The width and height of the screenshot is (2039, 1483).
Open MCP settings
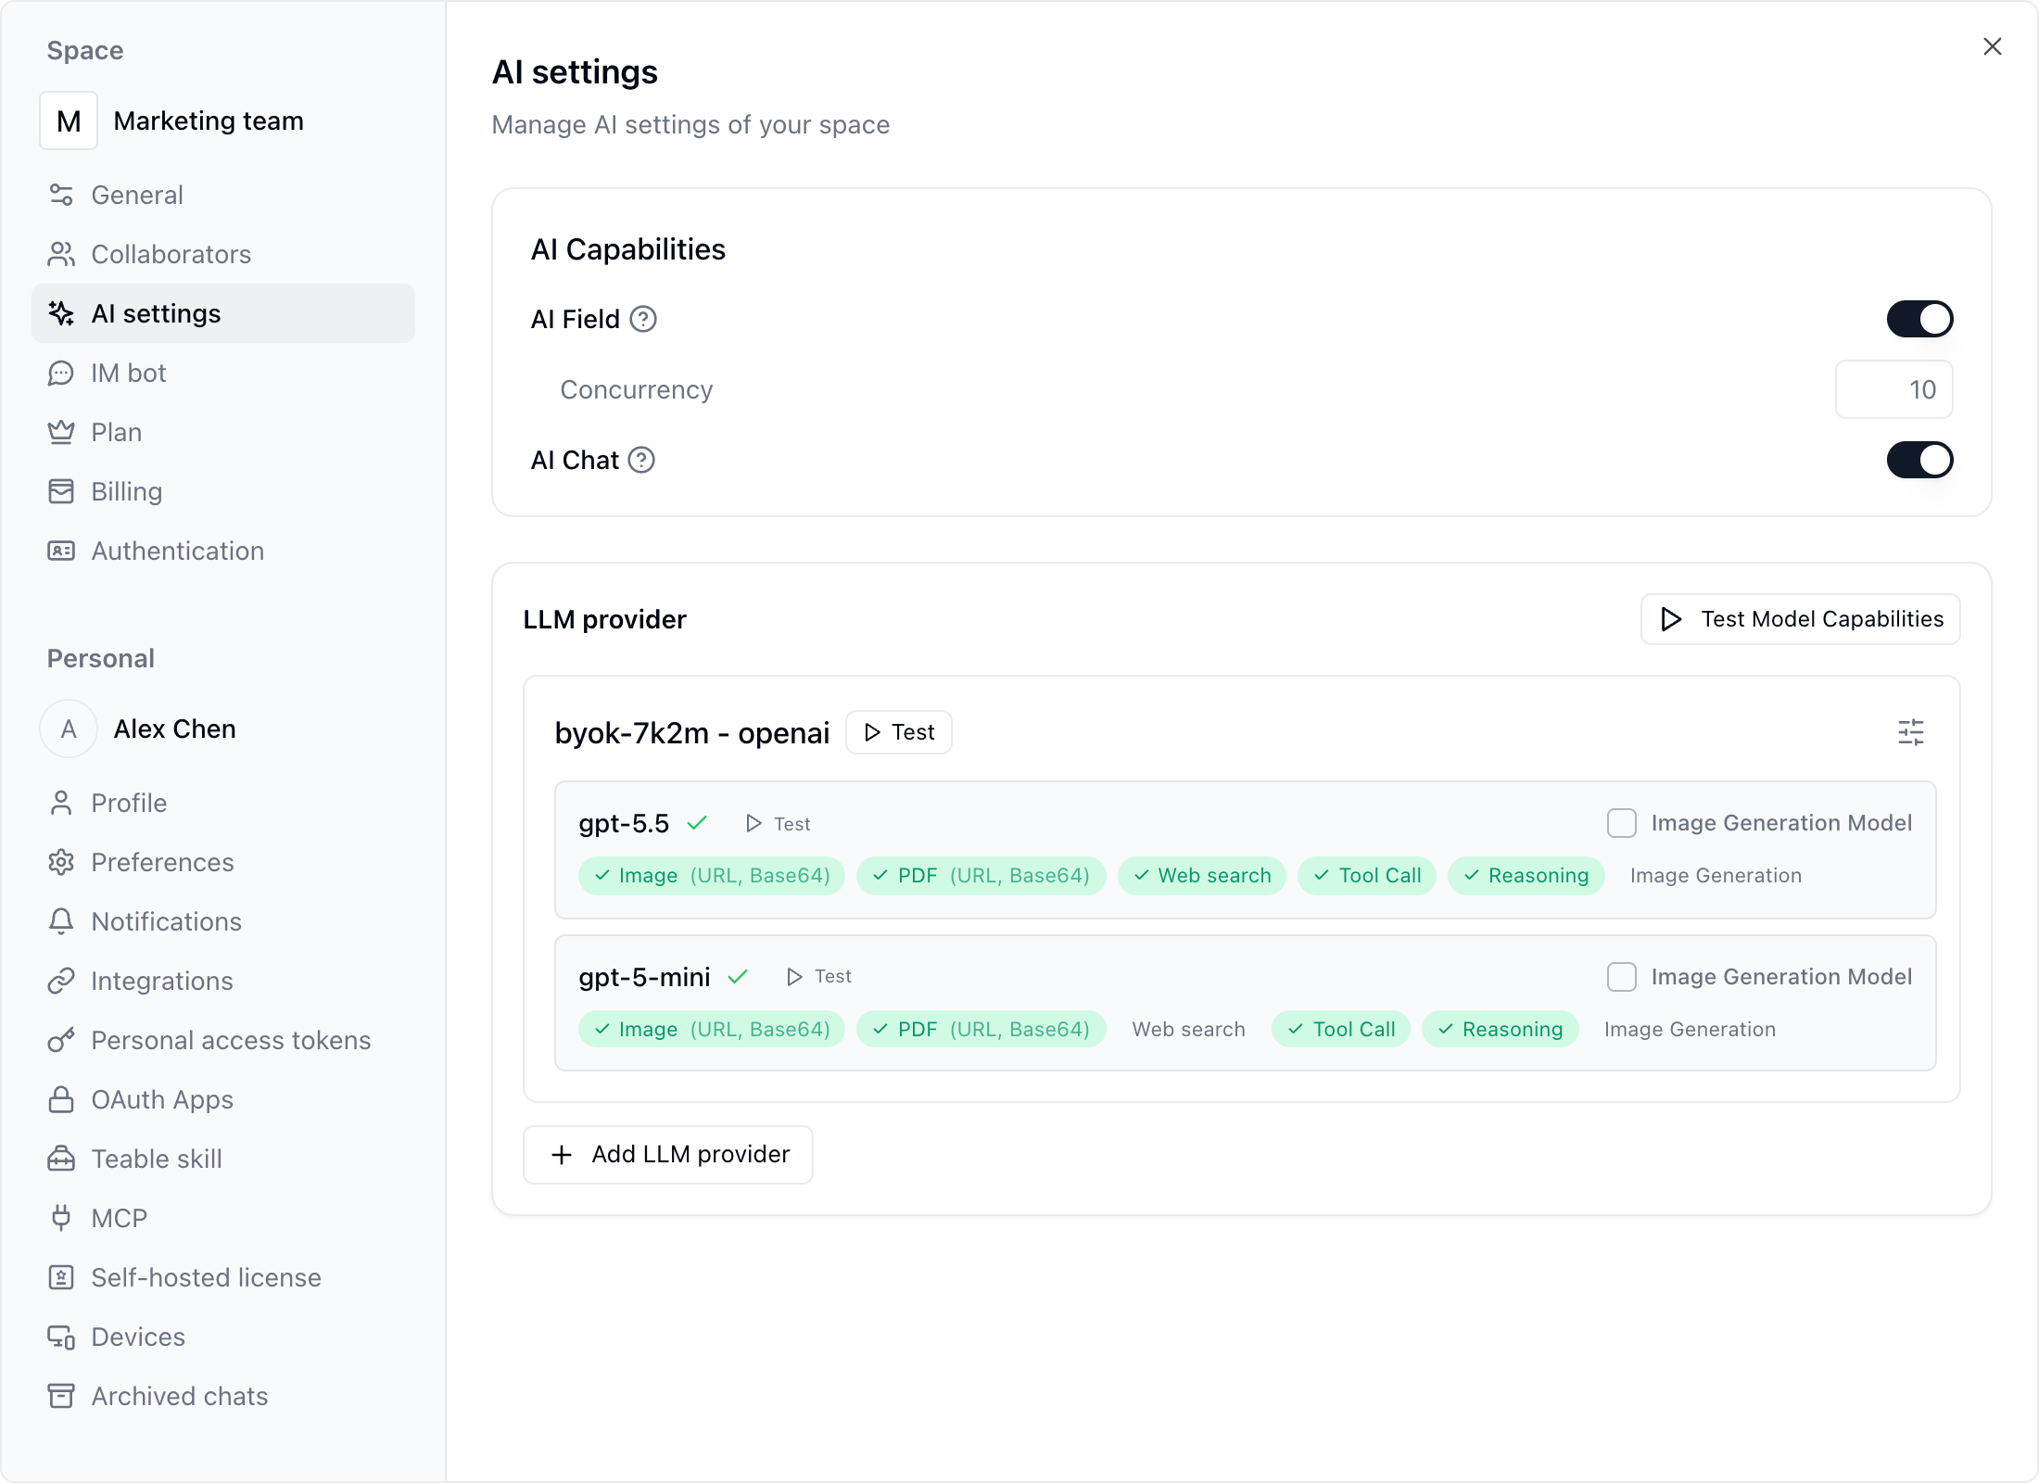click(x=222, y=1218)
